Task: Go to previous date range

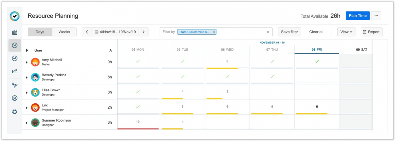Action: click(x=87, y=32)
